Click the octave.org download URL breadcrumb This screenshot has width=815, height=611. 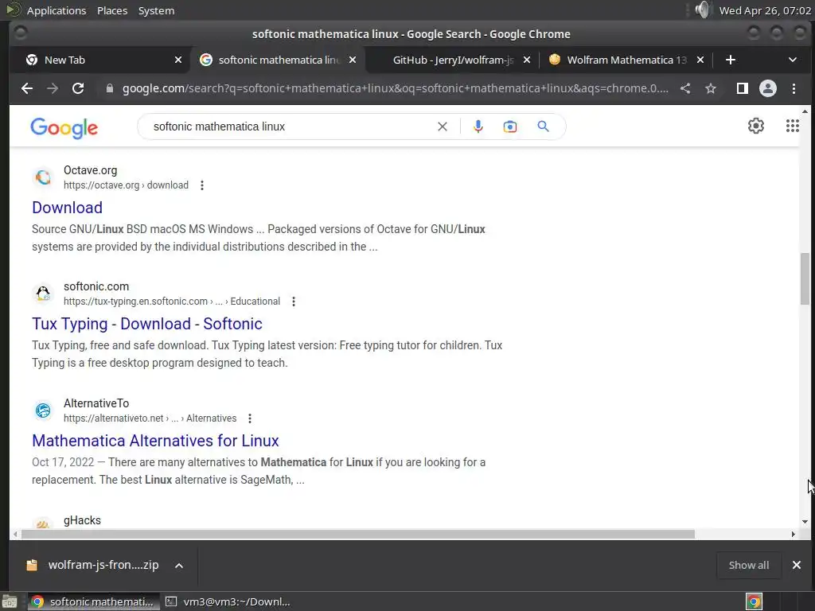126,185
